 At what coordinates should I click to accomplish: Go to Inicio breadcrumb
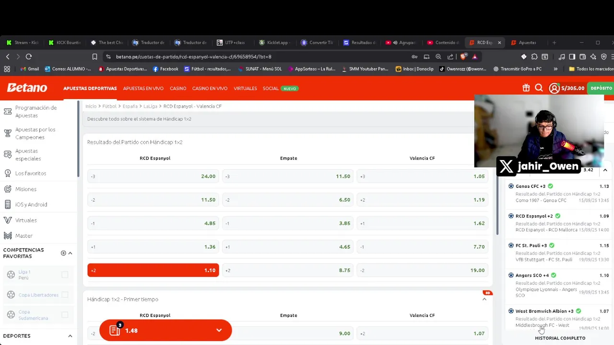91,106
